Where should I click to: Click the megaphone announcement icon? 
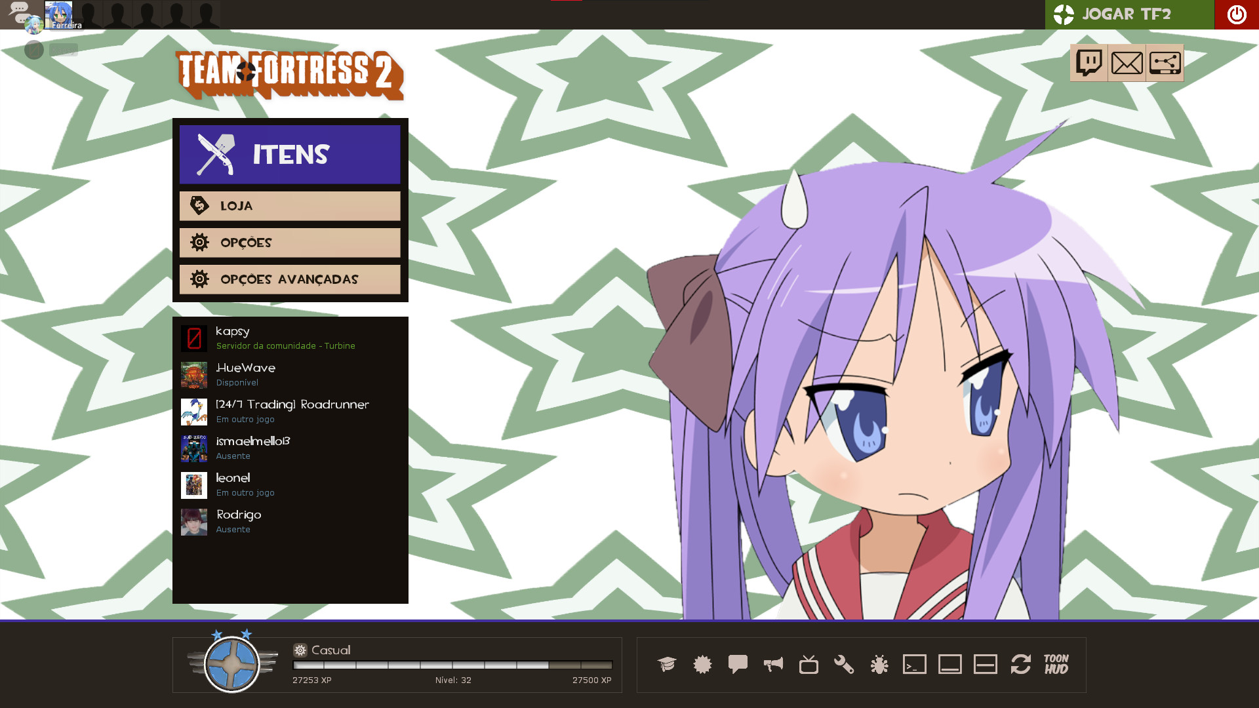773,664
